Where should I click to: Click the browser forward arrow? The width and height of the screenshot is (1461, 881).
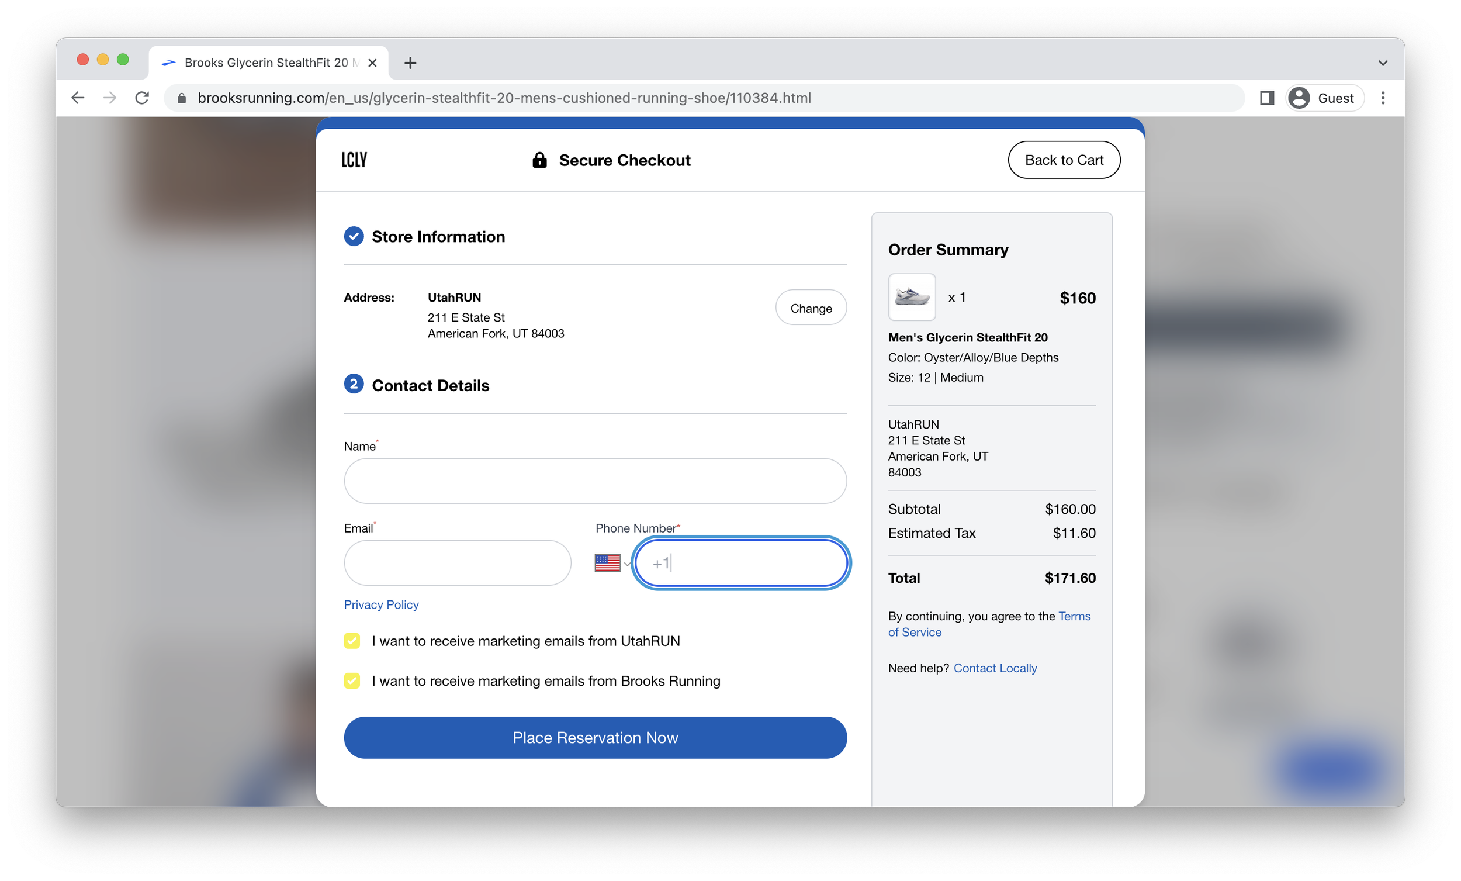[110, 98]
